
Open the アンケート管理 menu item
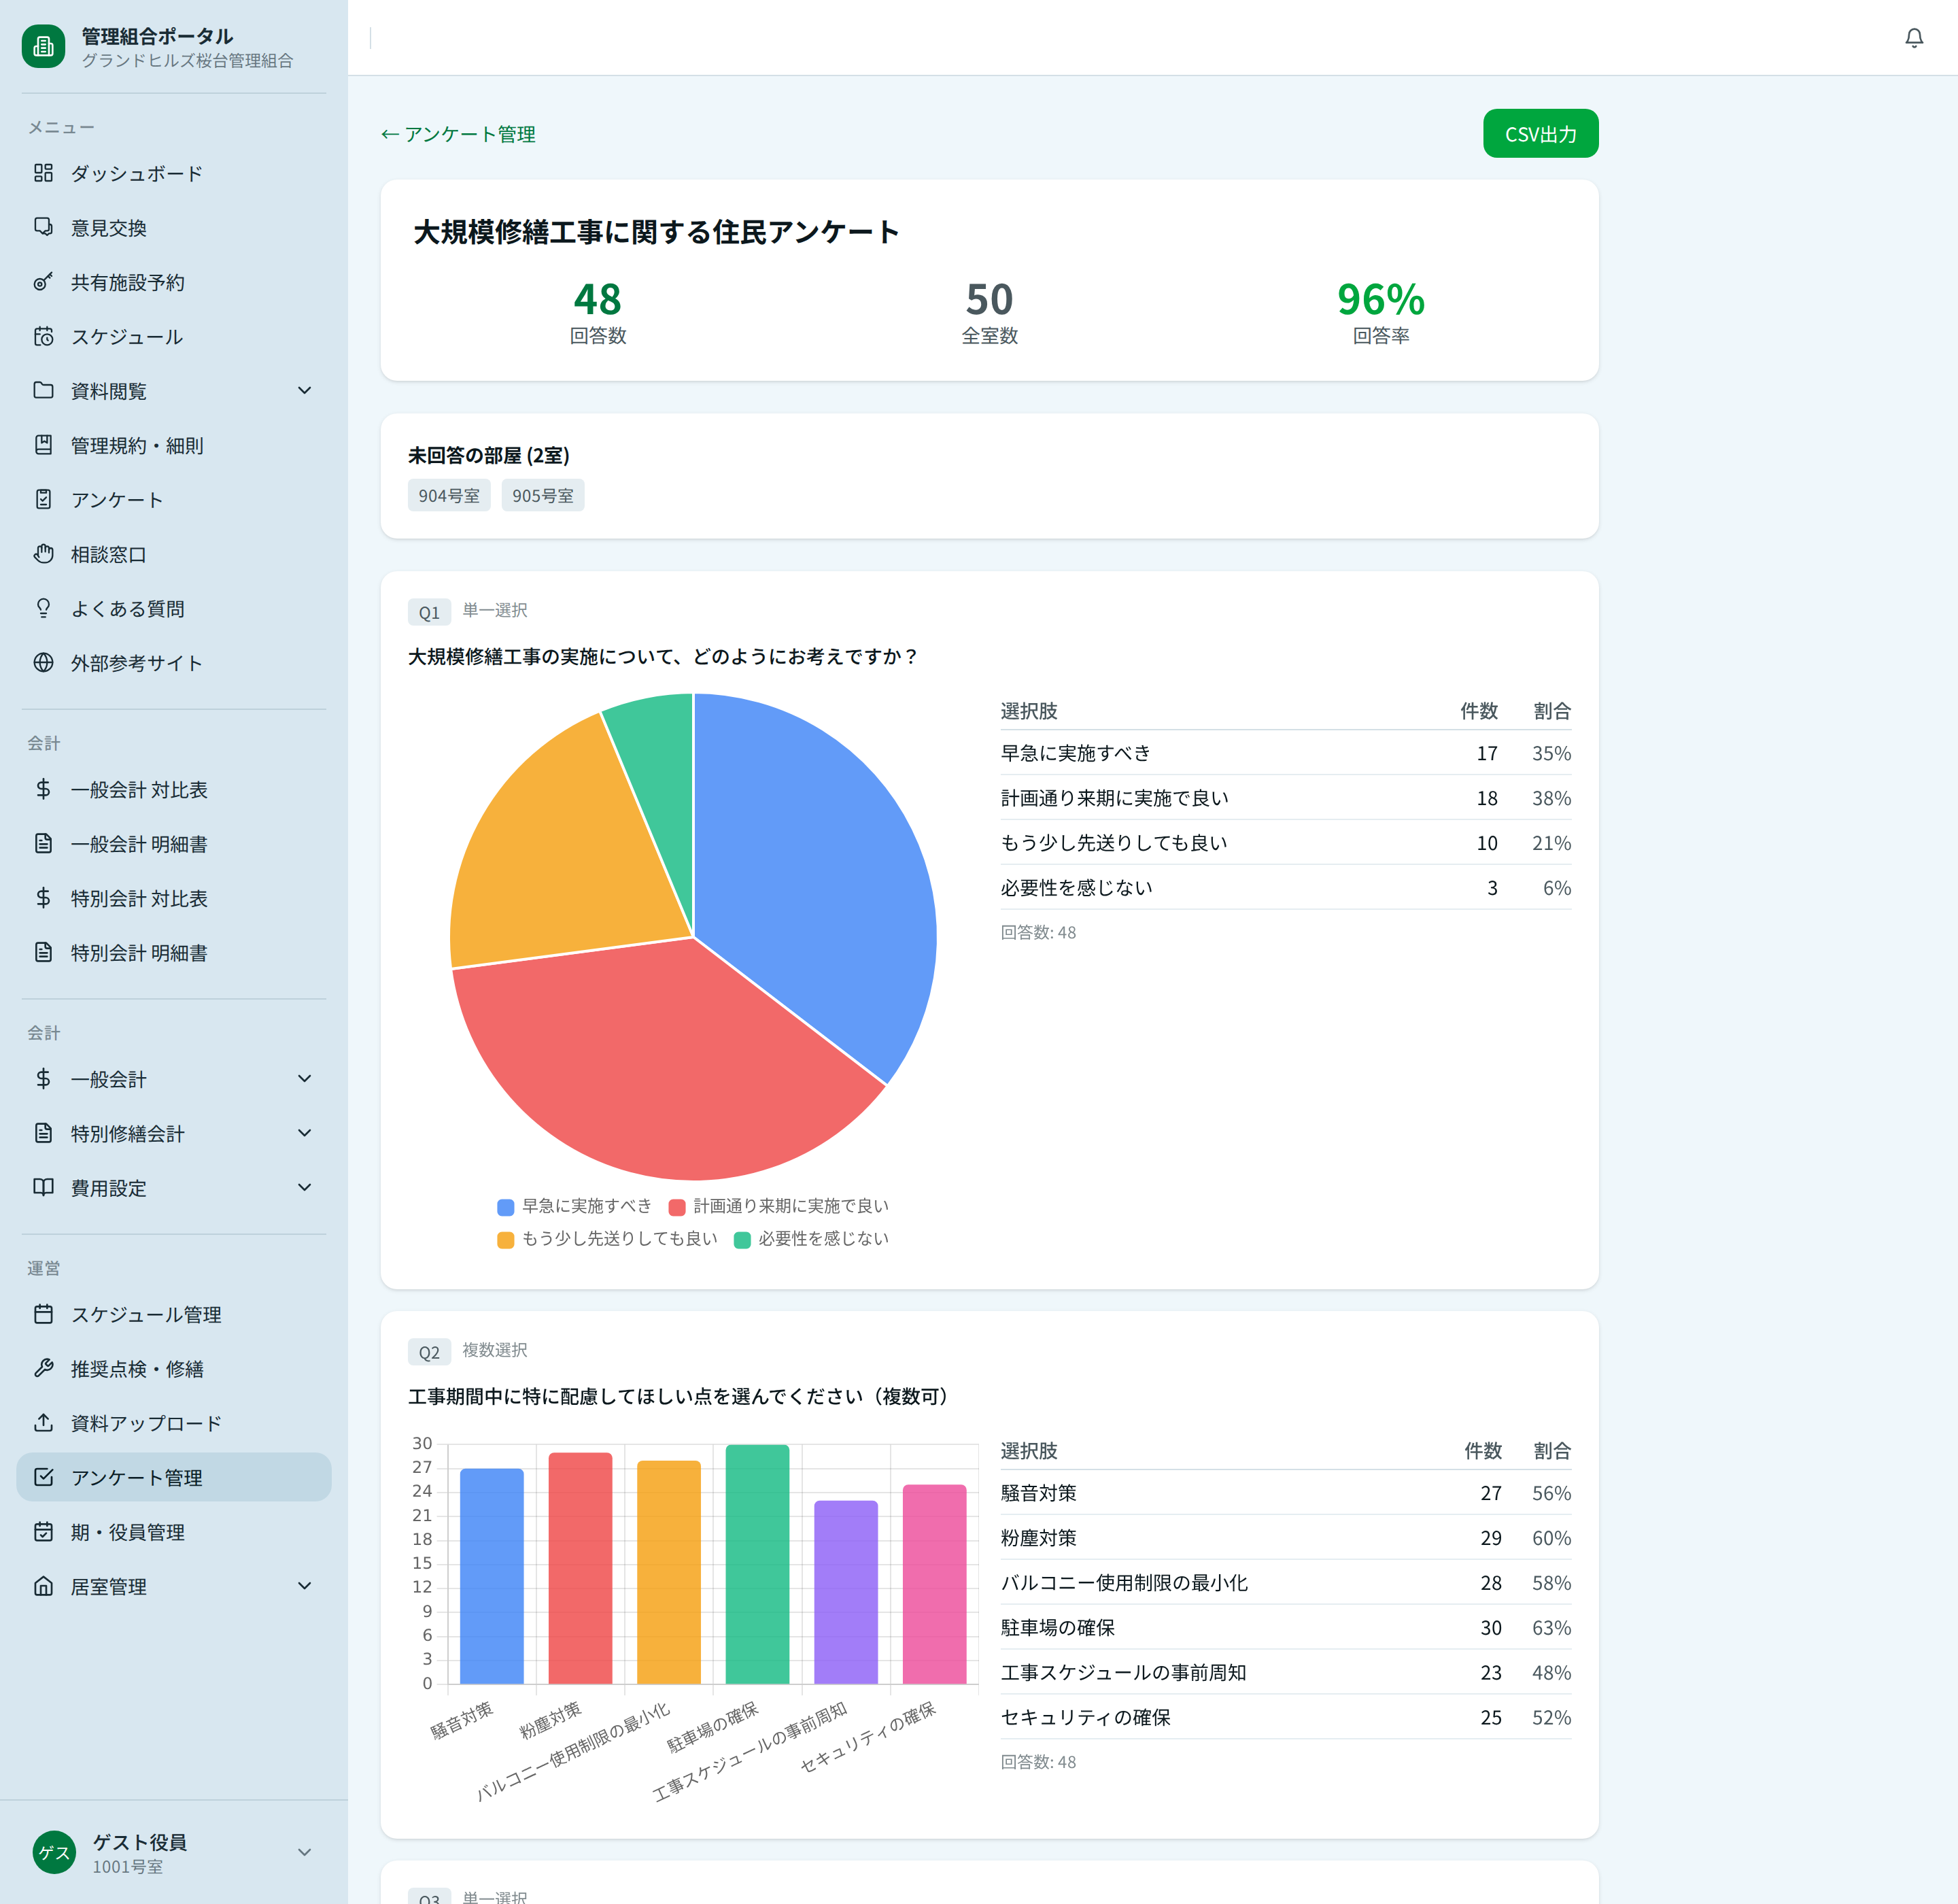coord(137,1477)
